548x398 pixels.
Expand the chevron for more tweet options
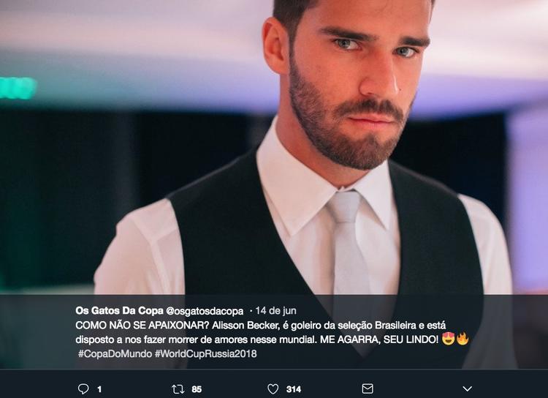click(468, 388)
